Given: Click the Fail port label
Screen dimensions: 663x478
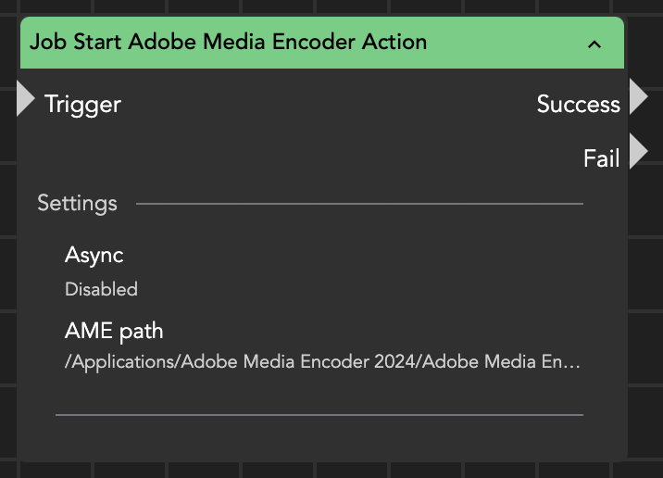Looking at the screenshot, I should click(x=601, y=158).
